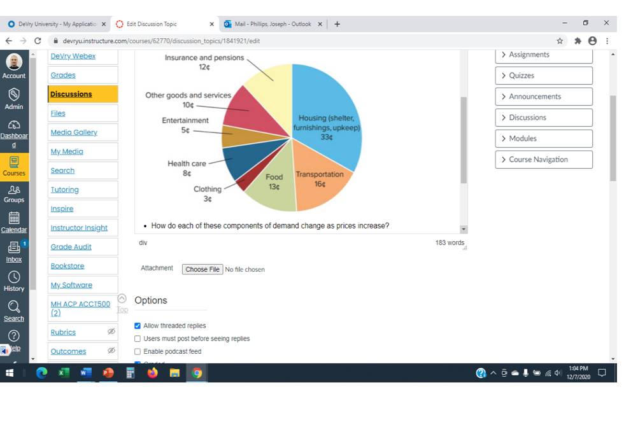Expand the Assignments section

click(x=544, y=55)
